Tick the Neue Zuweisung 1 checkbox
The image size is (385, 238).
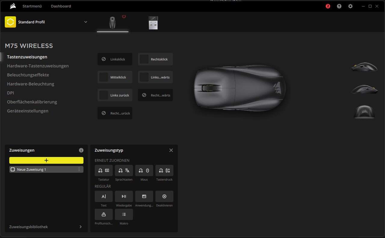(x=13, y=169)
